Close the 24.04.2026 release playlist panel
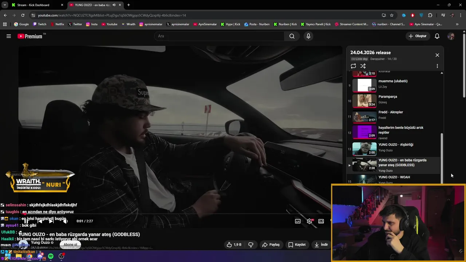Viewport: 466px width, 262px height. click(x=437, y=55)
